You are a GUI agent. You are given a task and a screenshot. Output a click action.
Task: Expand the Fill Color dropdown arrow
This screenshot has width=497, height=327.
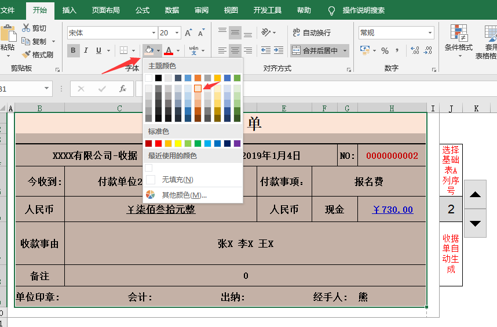tap(159, 50)
